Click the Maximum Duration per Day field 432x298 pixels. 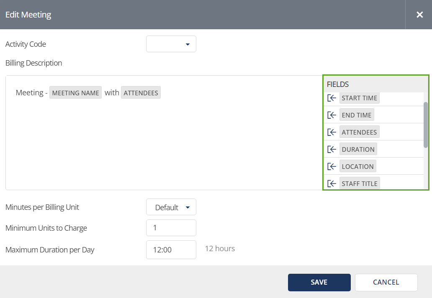coord(171,250)
